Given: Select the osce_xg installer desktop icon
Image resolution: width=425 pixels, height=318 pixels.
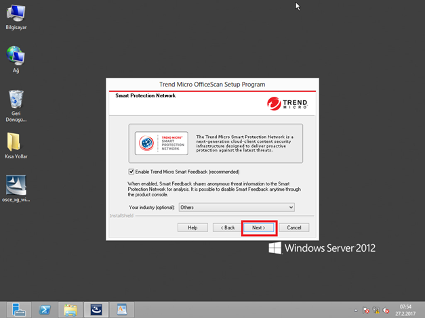Looking at the screenshot, I should click(x=16, y=189).
